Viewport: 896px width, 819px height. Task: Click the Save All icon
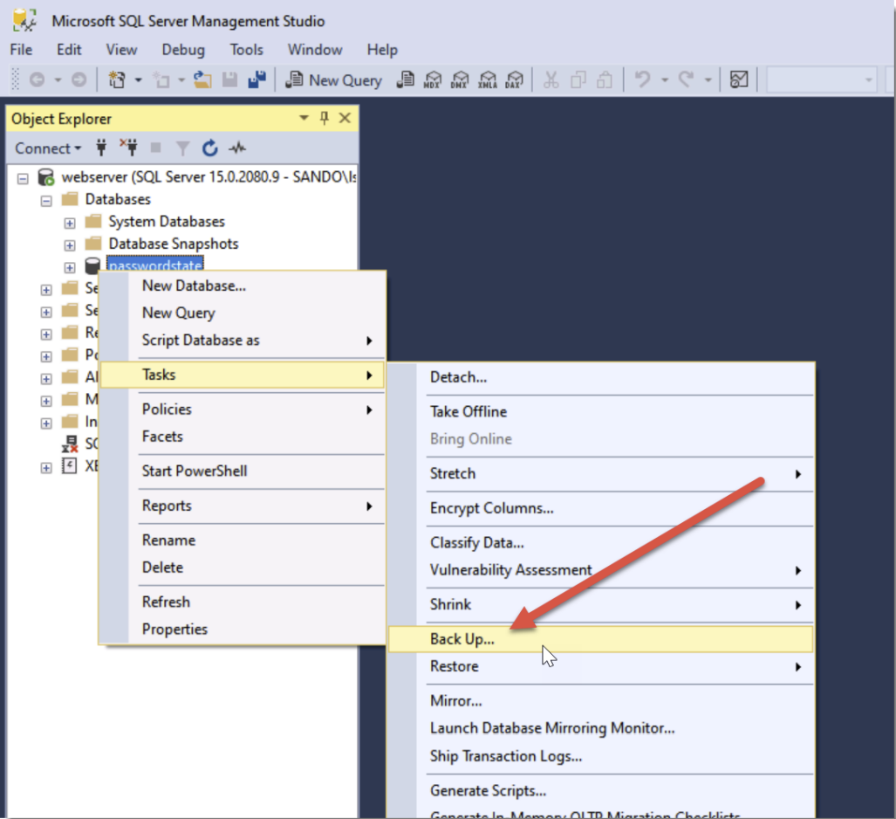(257, 80)
